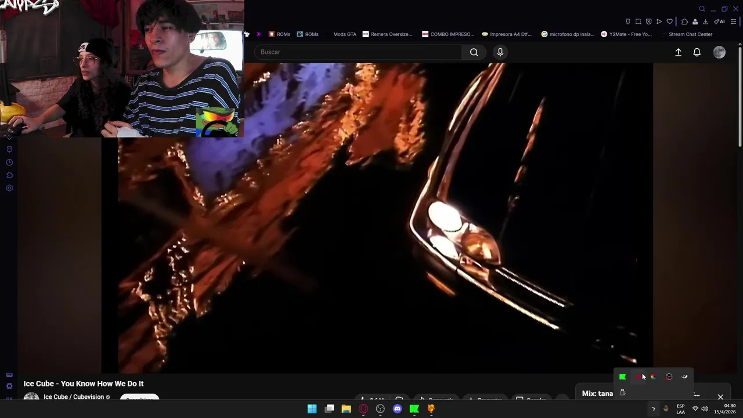Open settings gear in browser sidebar
This screenshot has height=418, width=743.
[9, 188]
